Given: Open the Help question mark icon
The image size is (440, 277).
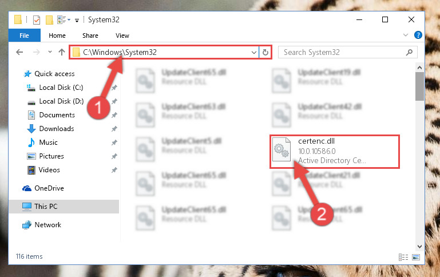Looking at the screenshot, I should [418, 35].
